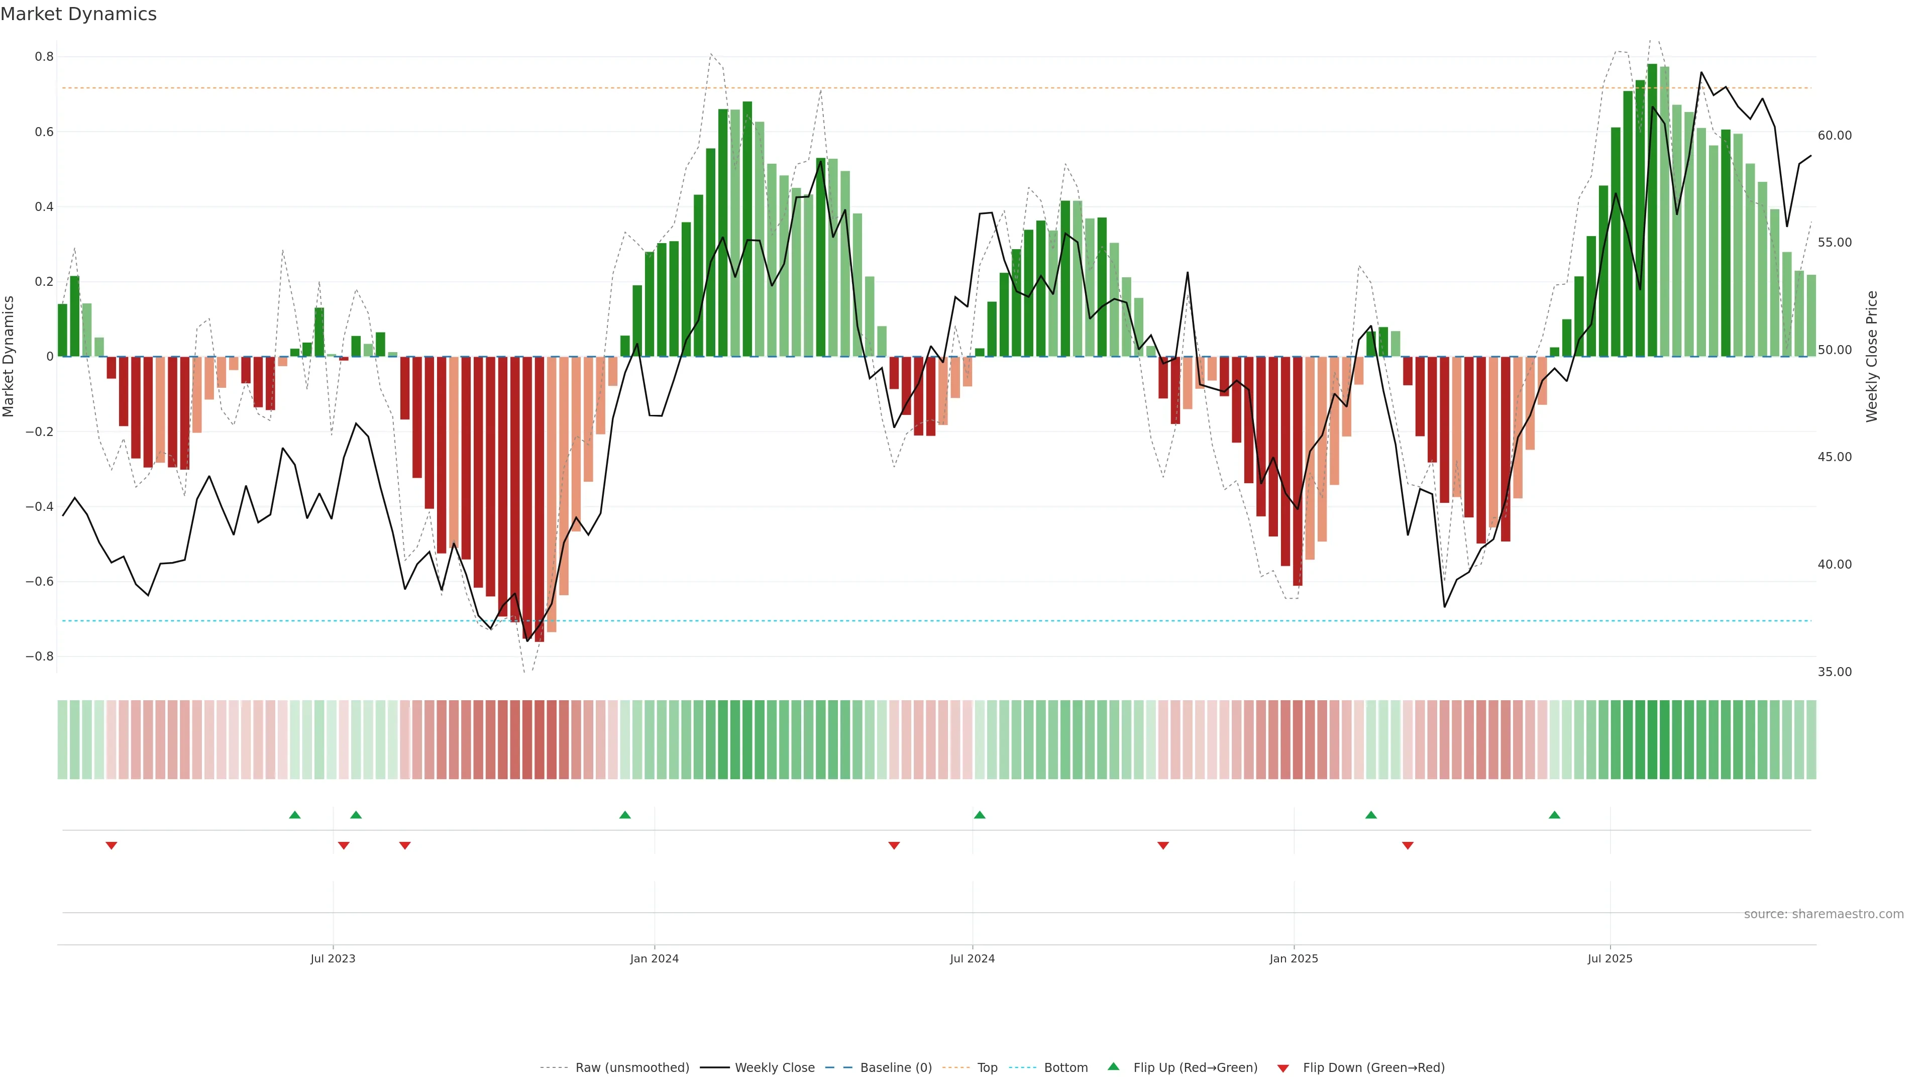Toggle the Weekly Close legend entry
Screen dimensions: 1929x1085
[774, 1068]
